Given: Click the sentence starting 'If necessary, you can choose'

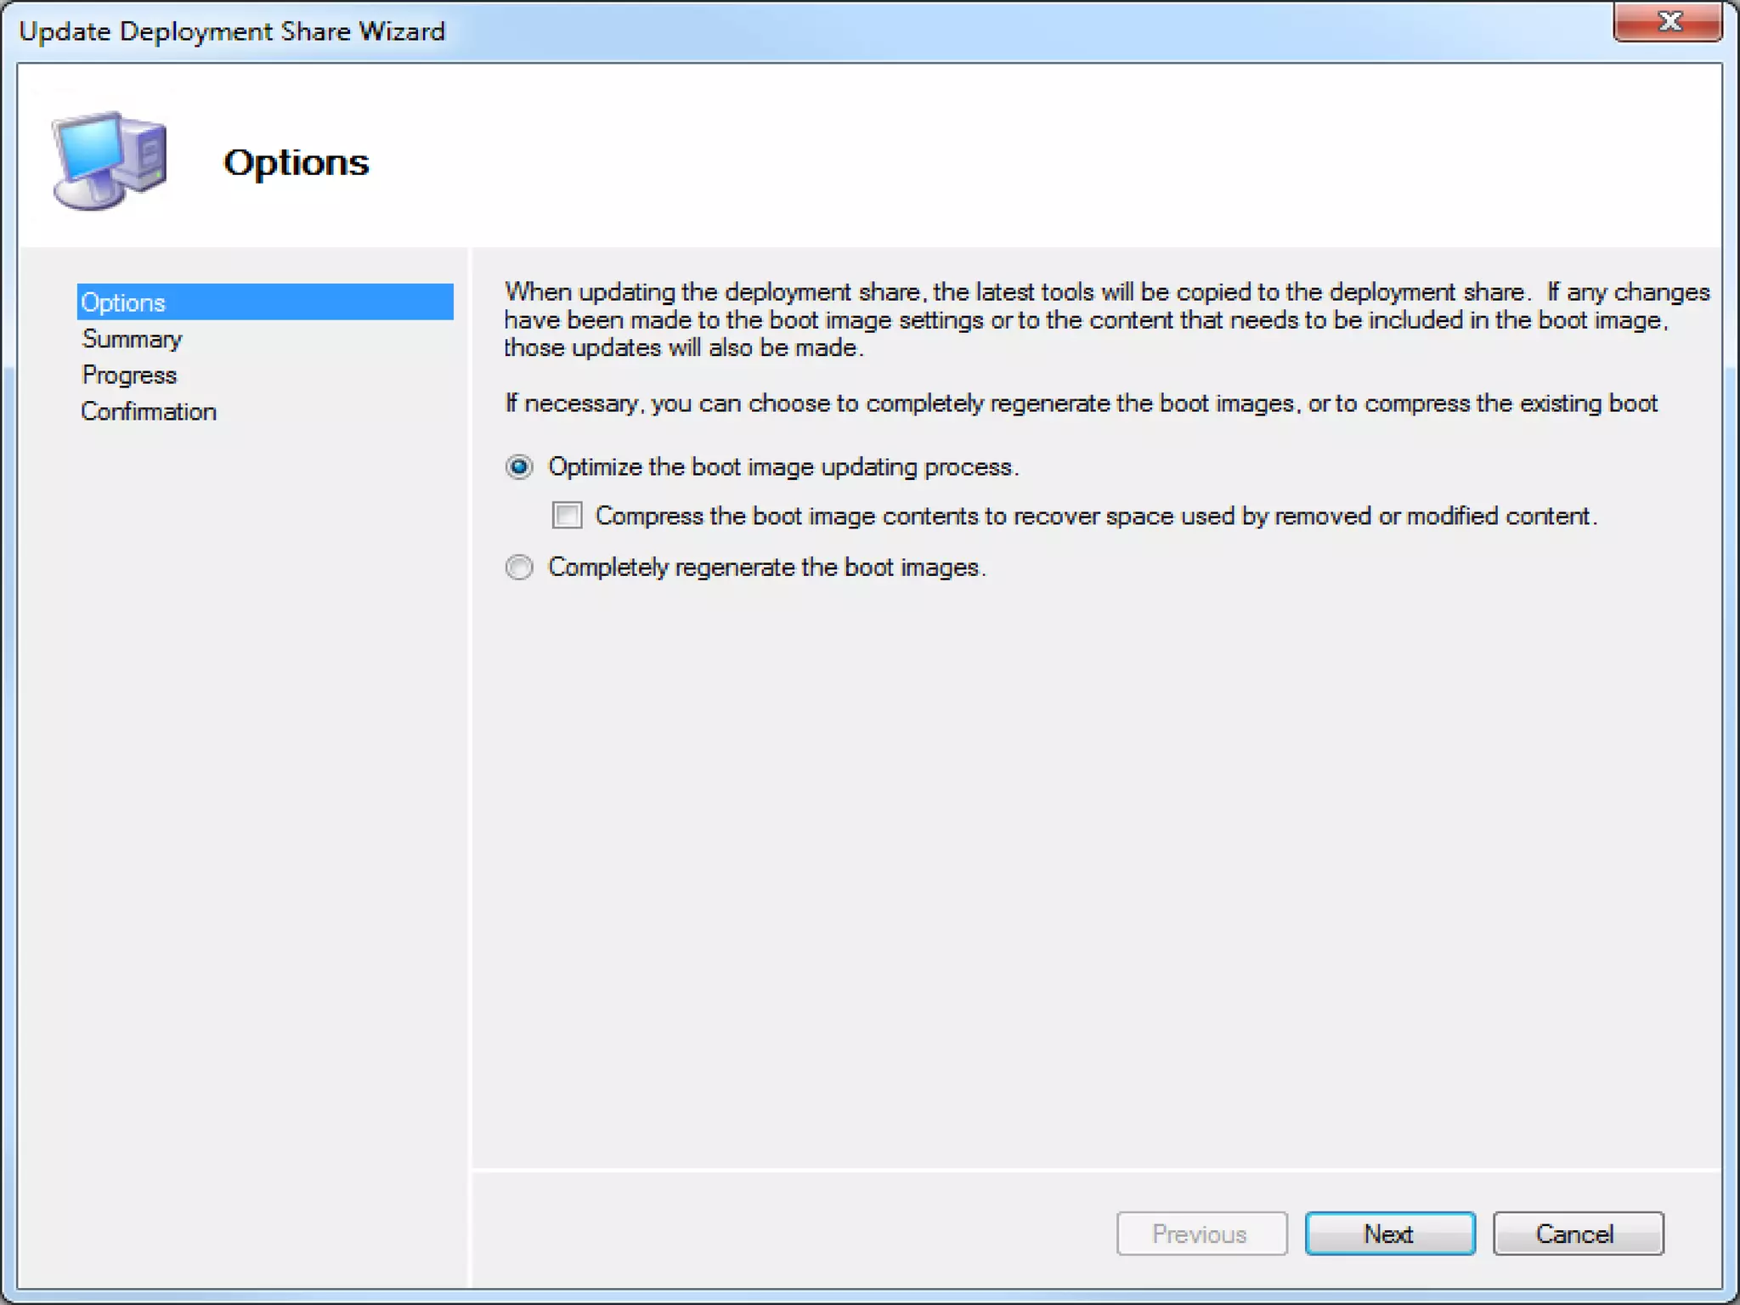Looking at the screenshot, I should point(1081,403).
